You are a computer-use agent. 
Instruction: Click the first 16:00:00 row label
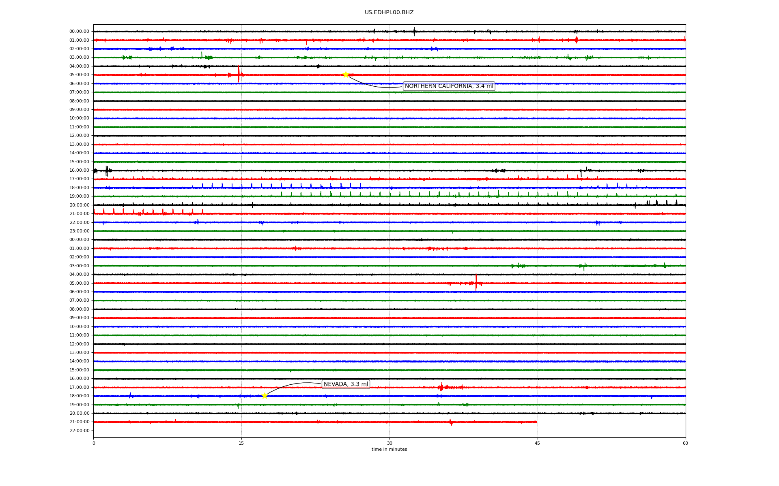[79, 171]
